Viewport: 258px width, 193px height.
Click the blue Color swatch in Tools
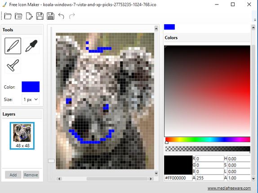point(31,87)
